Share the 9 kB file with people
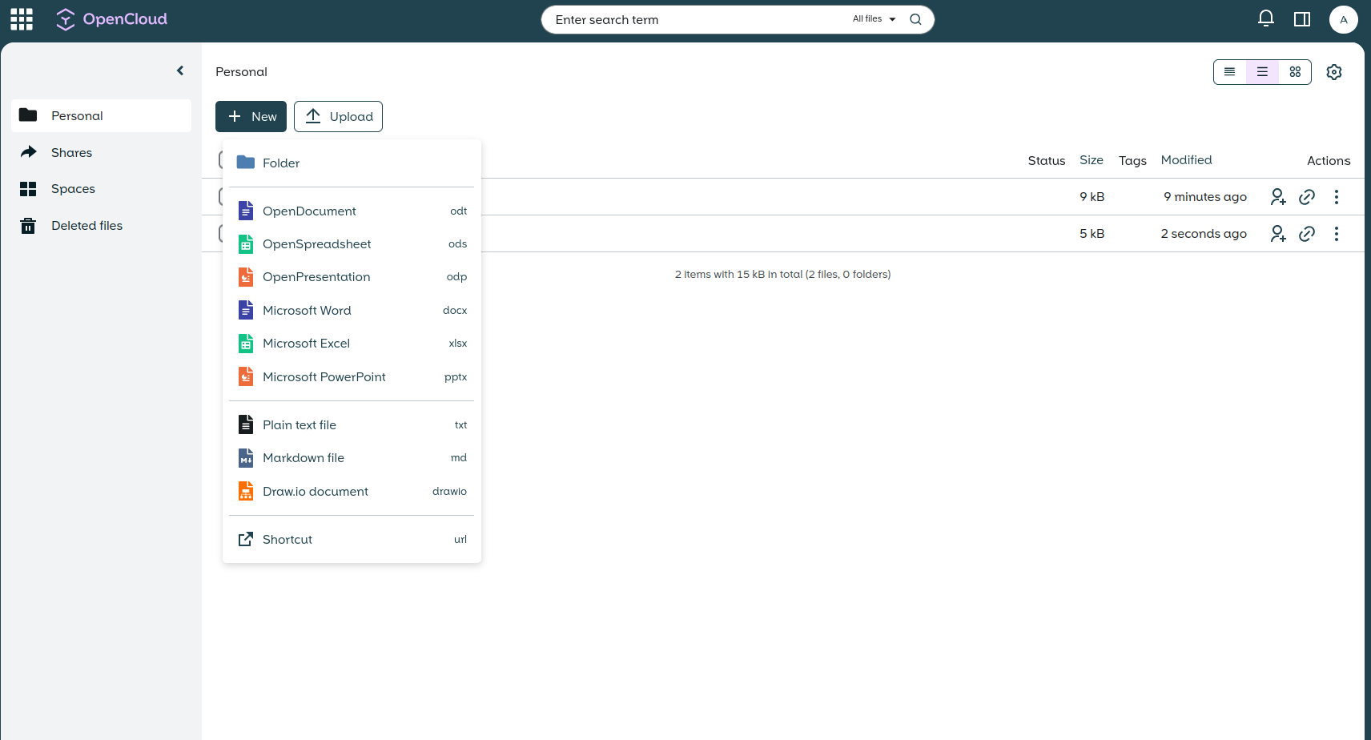This screenshot has width=1371, height=740. tap(1278, 197)
